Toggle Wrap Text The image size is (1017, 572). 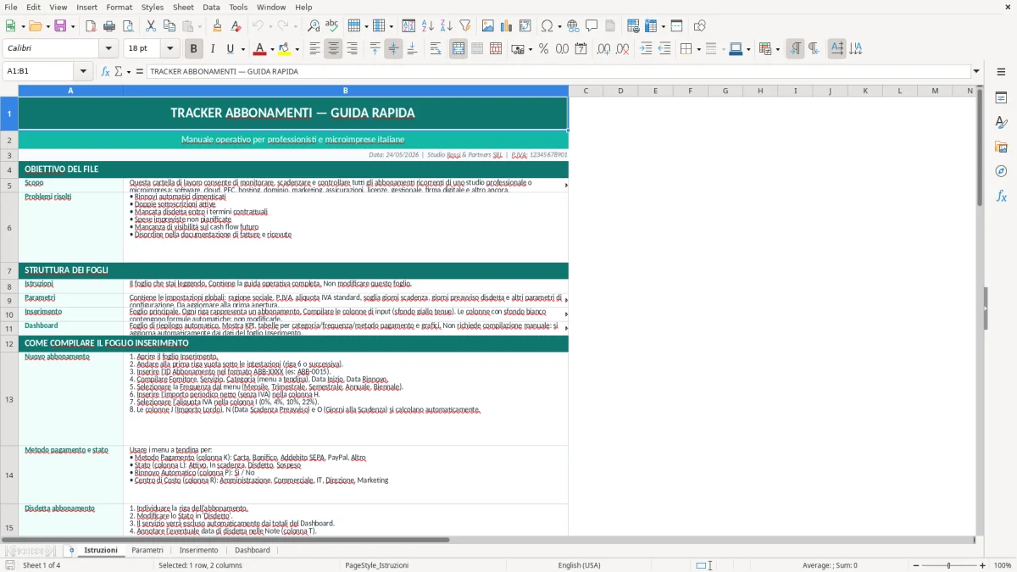click(x=436, y=49)
